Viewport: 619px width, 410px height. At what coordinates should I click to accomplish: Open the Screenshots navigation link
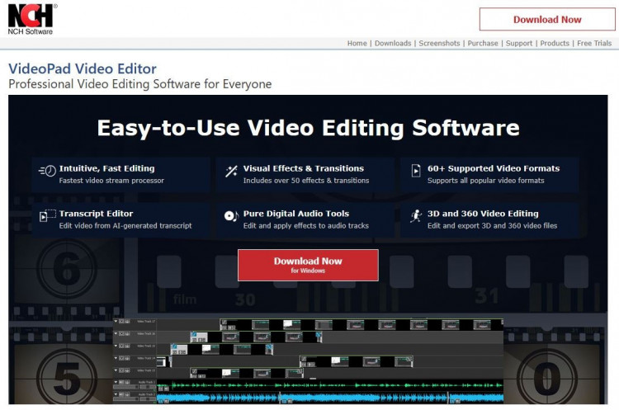point(438,44)
